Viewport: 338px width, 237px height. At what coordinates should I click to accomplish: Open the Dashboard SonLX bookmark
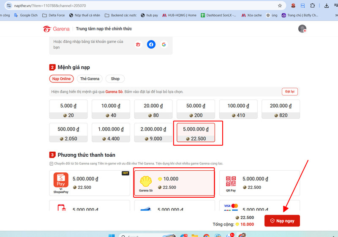click(x=218, y=15)
